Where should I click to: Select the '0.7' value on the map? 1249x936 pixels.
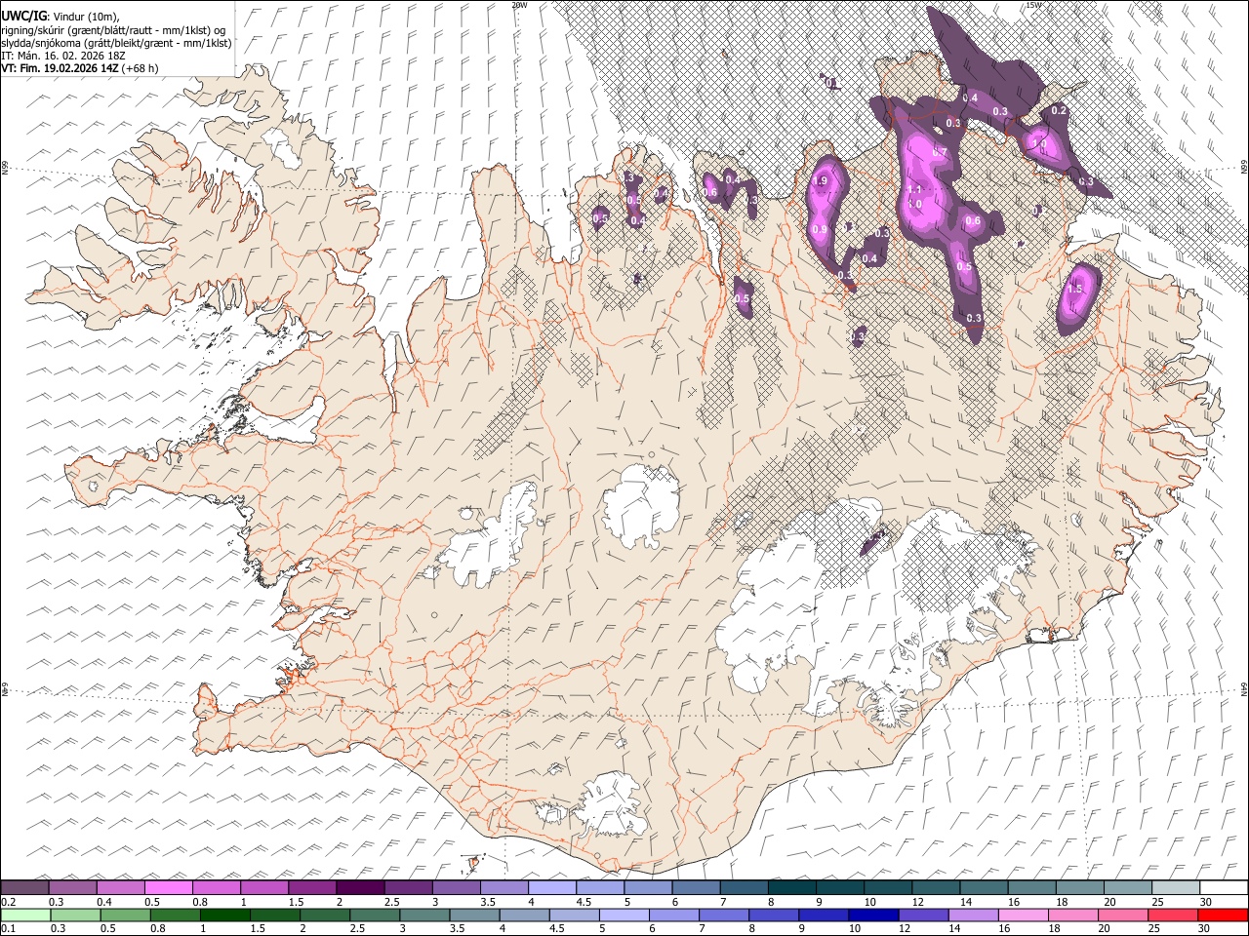[940, 153]
